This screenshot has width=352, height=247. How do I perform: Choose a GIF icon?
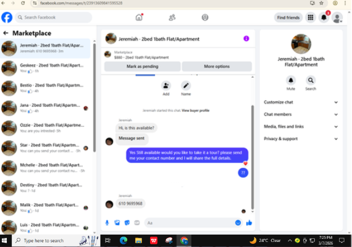point(137,223)
